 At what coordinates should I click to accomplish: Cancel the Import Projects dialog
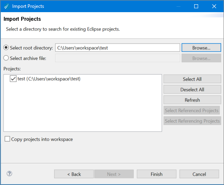pyautogui.click(x=199, y=174)
